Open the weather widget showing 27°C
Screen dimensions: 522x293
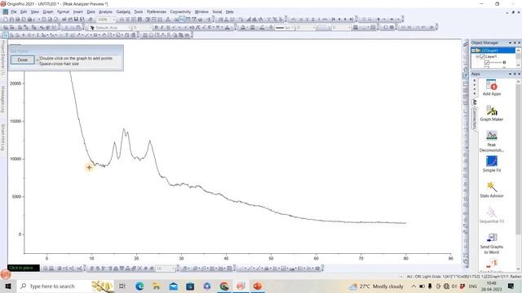click(x=376, y=286)
